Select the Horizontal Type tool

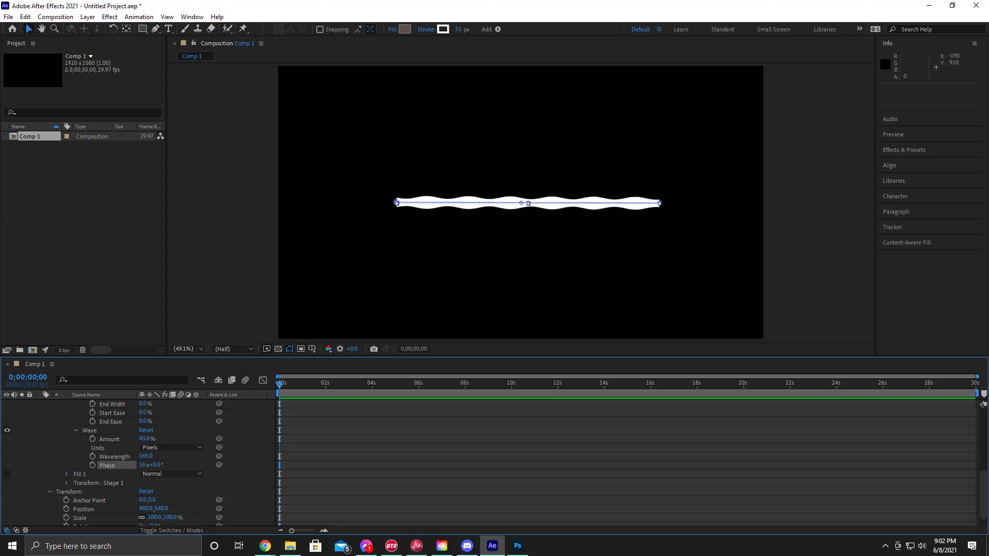pyautogui.click(x=168, y=29)
